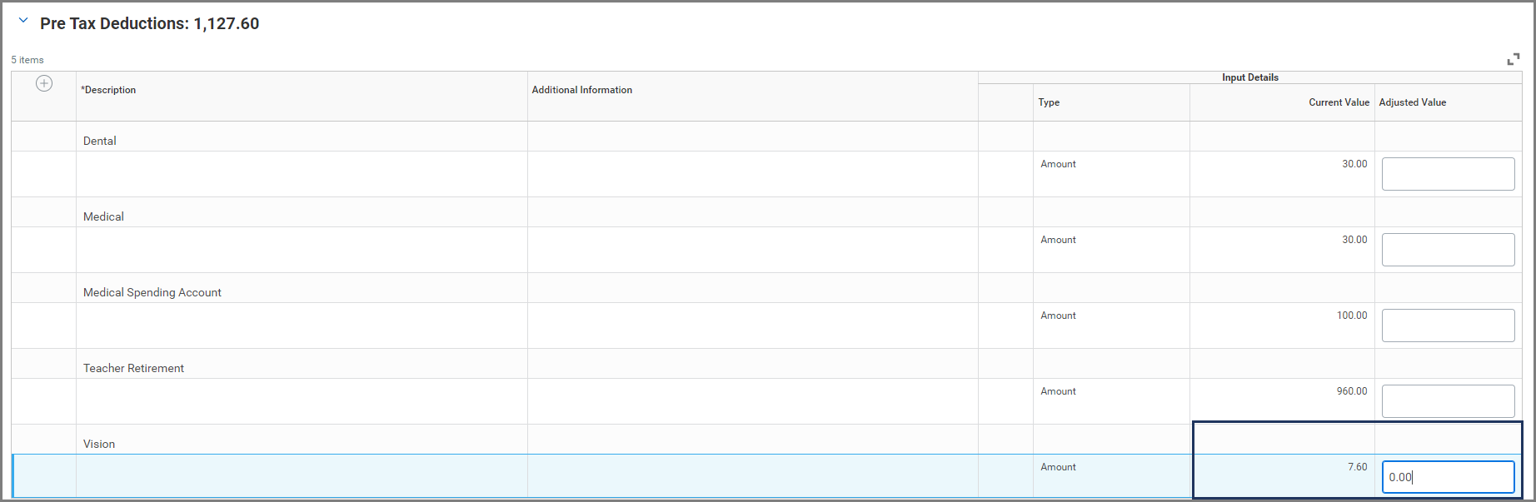
Task: Click the Description column header
Action: point(109,90)
